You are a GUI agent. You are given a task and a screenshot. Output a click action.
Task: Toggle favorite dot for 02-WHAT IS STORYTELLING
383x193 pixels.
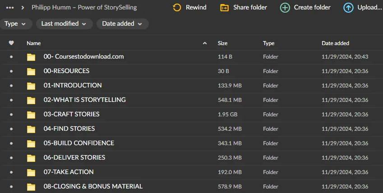[11, 100]
